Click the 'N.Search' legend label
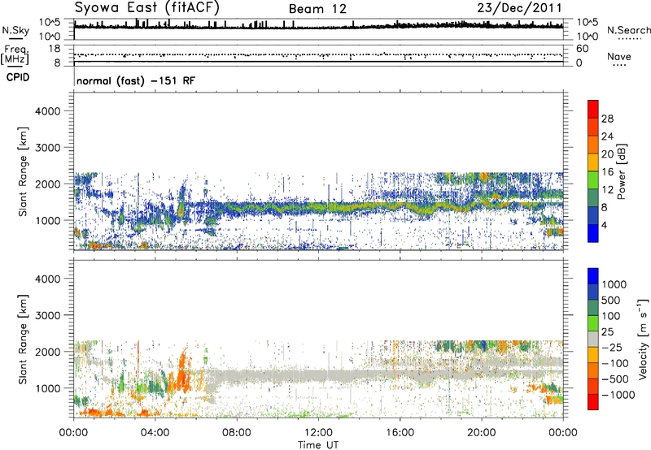The image size is (651, 450). click(x=629, y=30)
